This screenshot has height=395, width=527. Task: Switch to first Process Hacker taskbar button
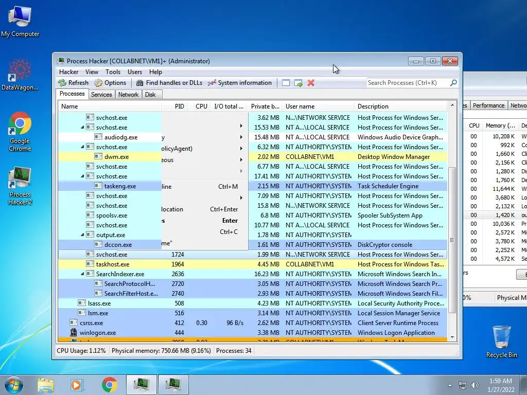coord(142,385)
